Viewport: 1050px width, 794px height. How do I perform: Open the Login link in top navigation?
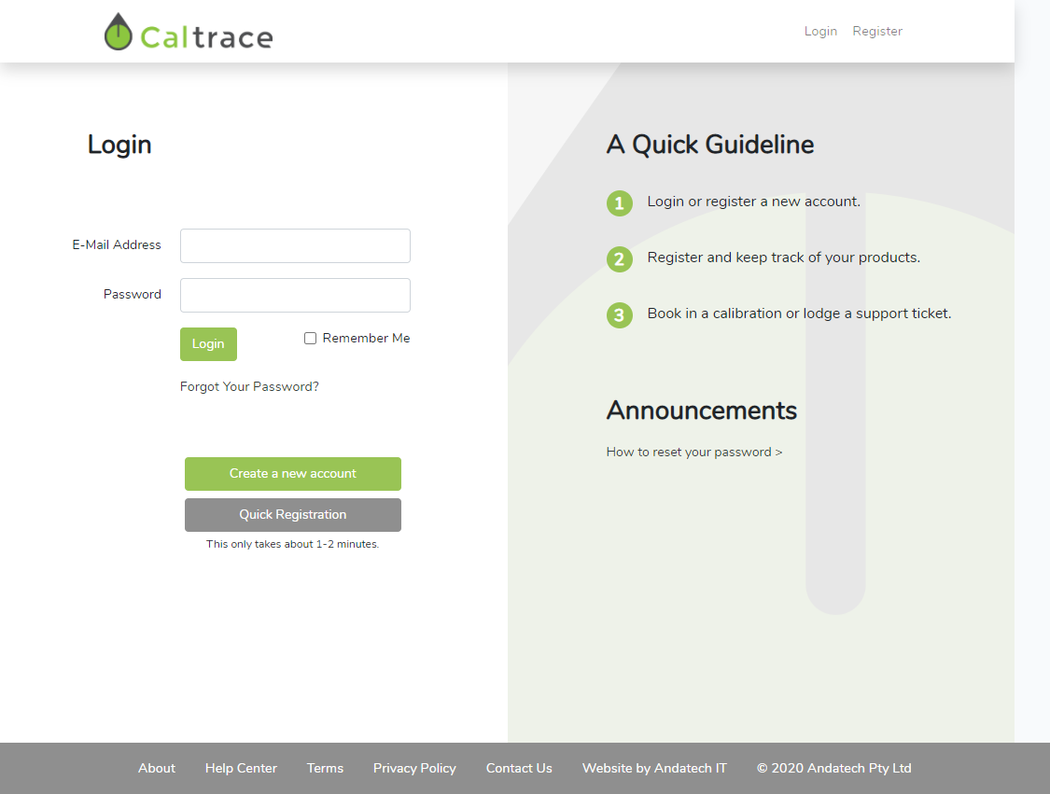pyautogui.click(x=820, y=31)
